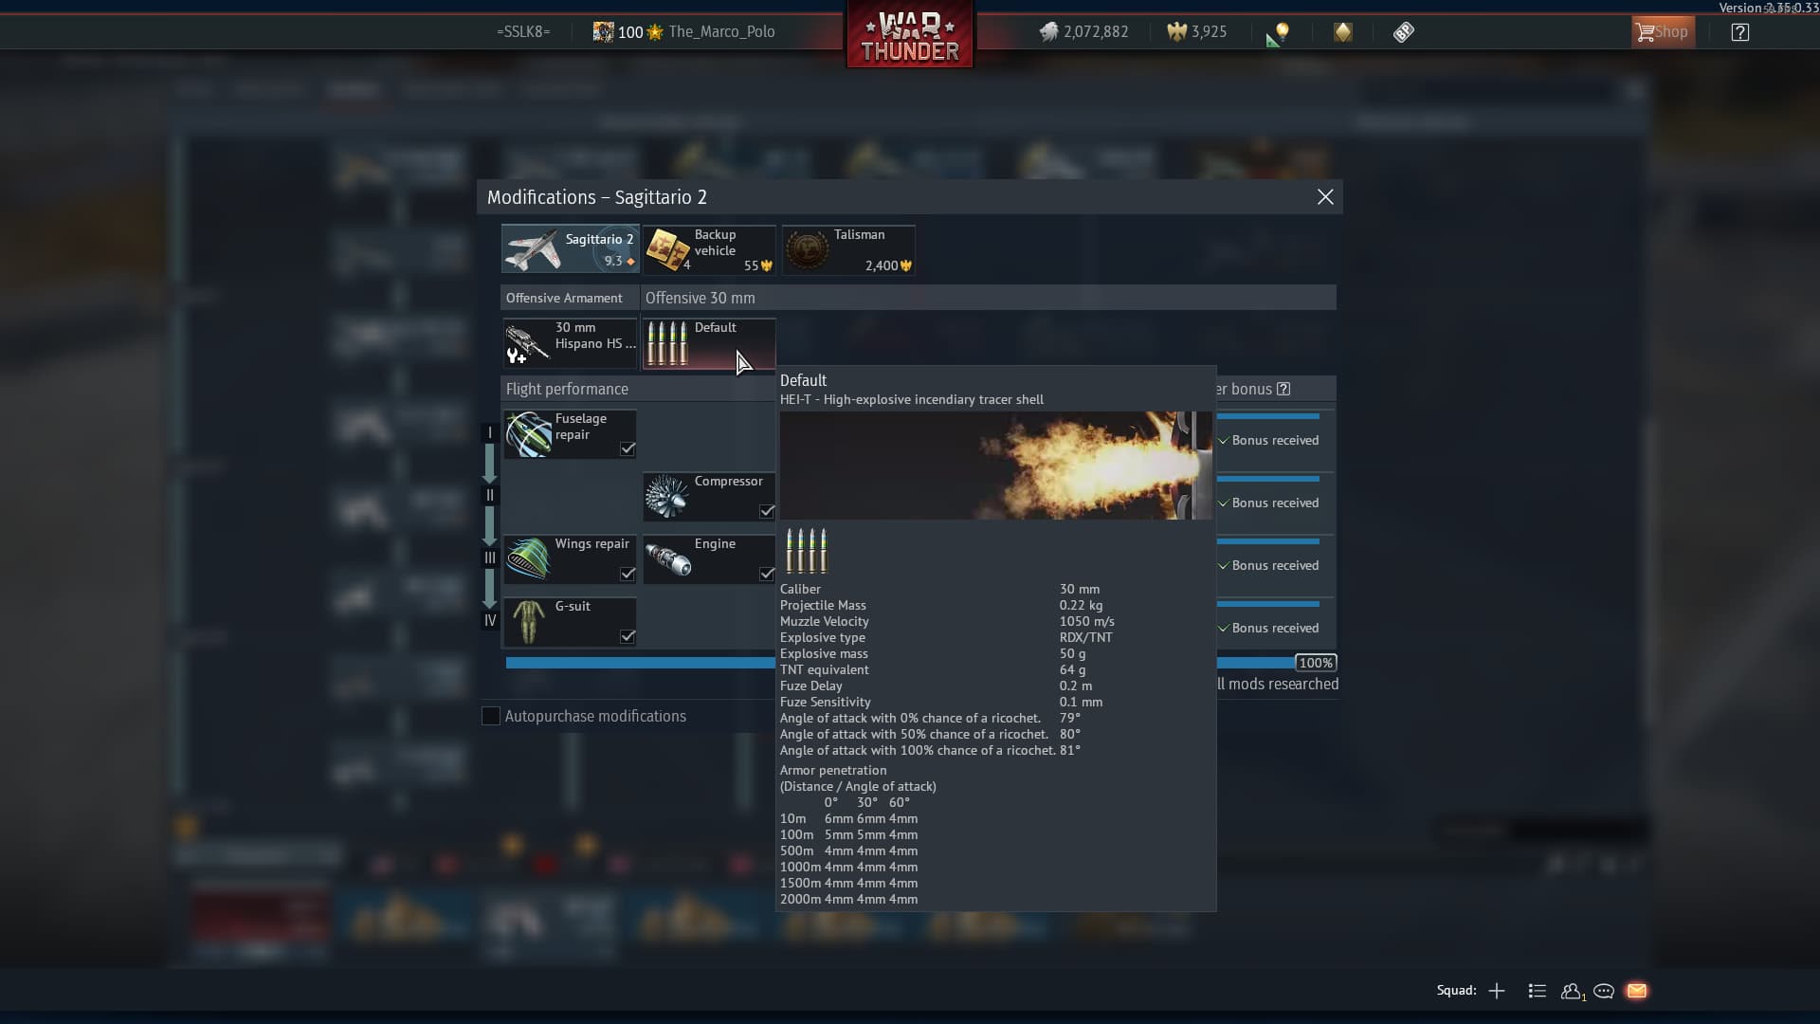Select the Engine modification
Image resolution: width=1820 pixels, height=1024 pixels.
(709, 559)
